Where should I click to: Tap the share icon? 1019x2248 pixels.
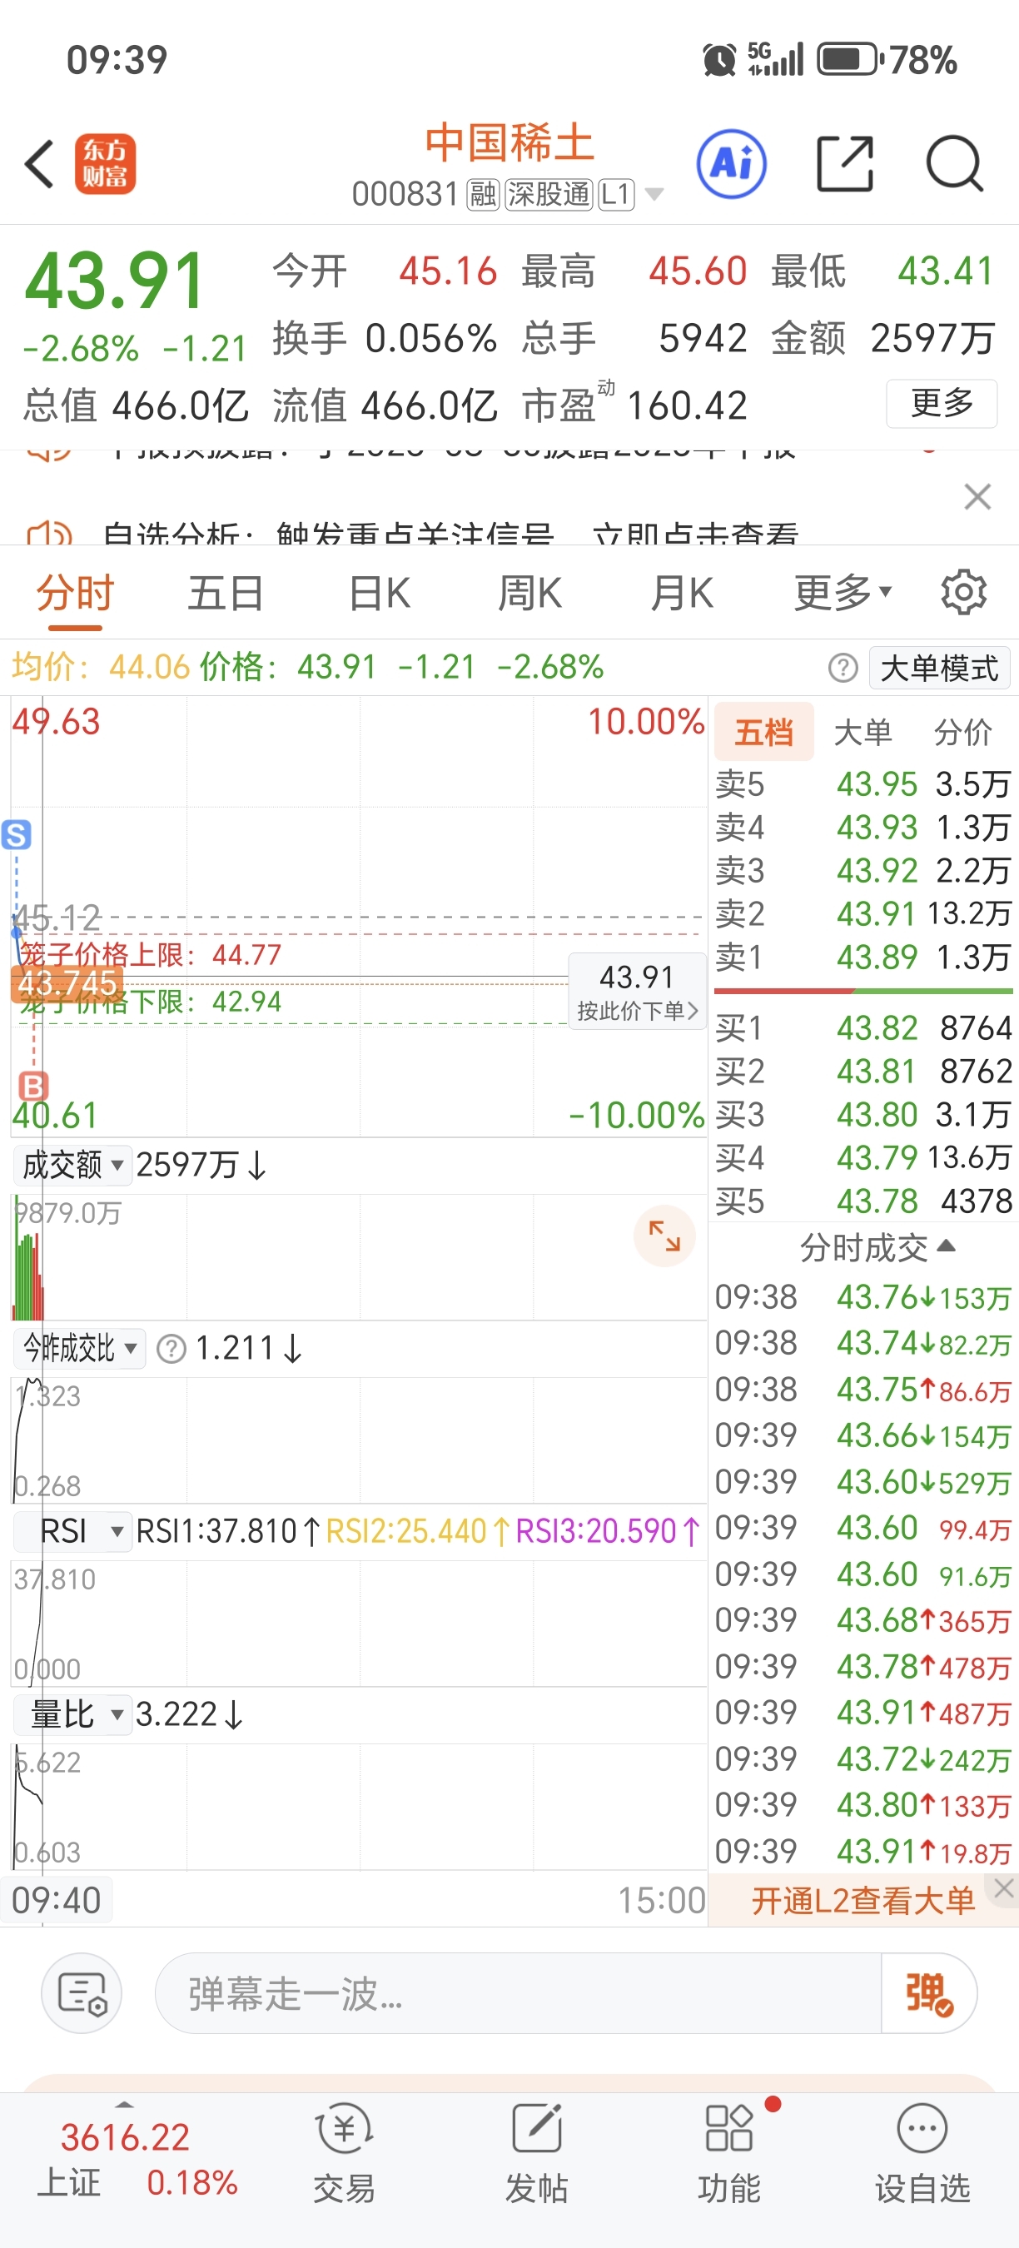coord(844,163)
